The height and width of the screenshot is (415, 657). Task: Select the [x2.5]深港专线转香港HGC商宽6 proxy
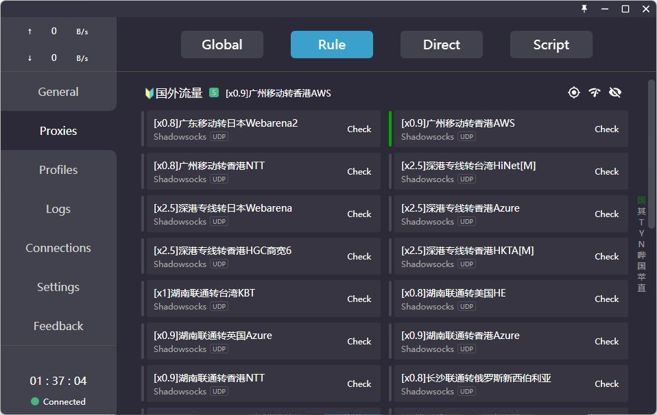[261, 256]
